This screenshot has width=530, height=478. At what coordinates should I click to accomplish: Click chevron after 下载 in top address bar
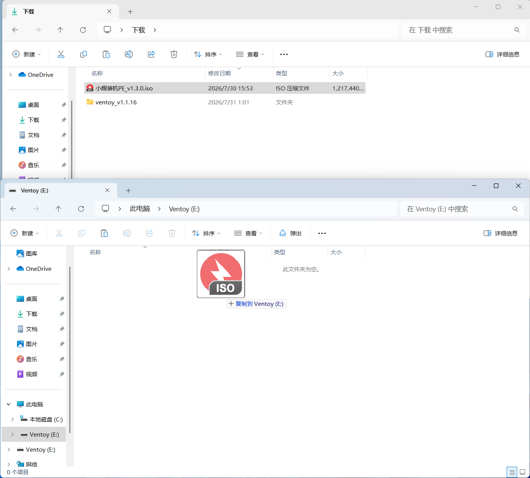tap(155, 30)
